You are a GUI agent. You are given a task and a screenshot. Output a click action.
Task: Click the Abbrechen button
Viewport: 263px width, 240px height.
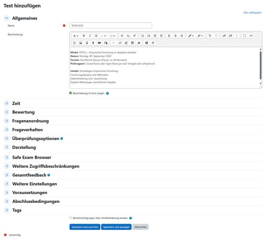pos(140,227)
